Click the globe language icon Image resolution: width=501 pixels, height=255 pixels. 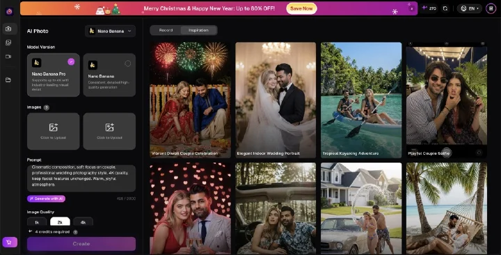pos(464,8)
